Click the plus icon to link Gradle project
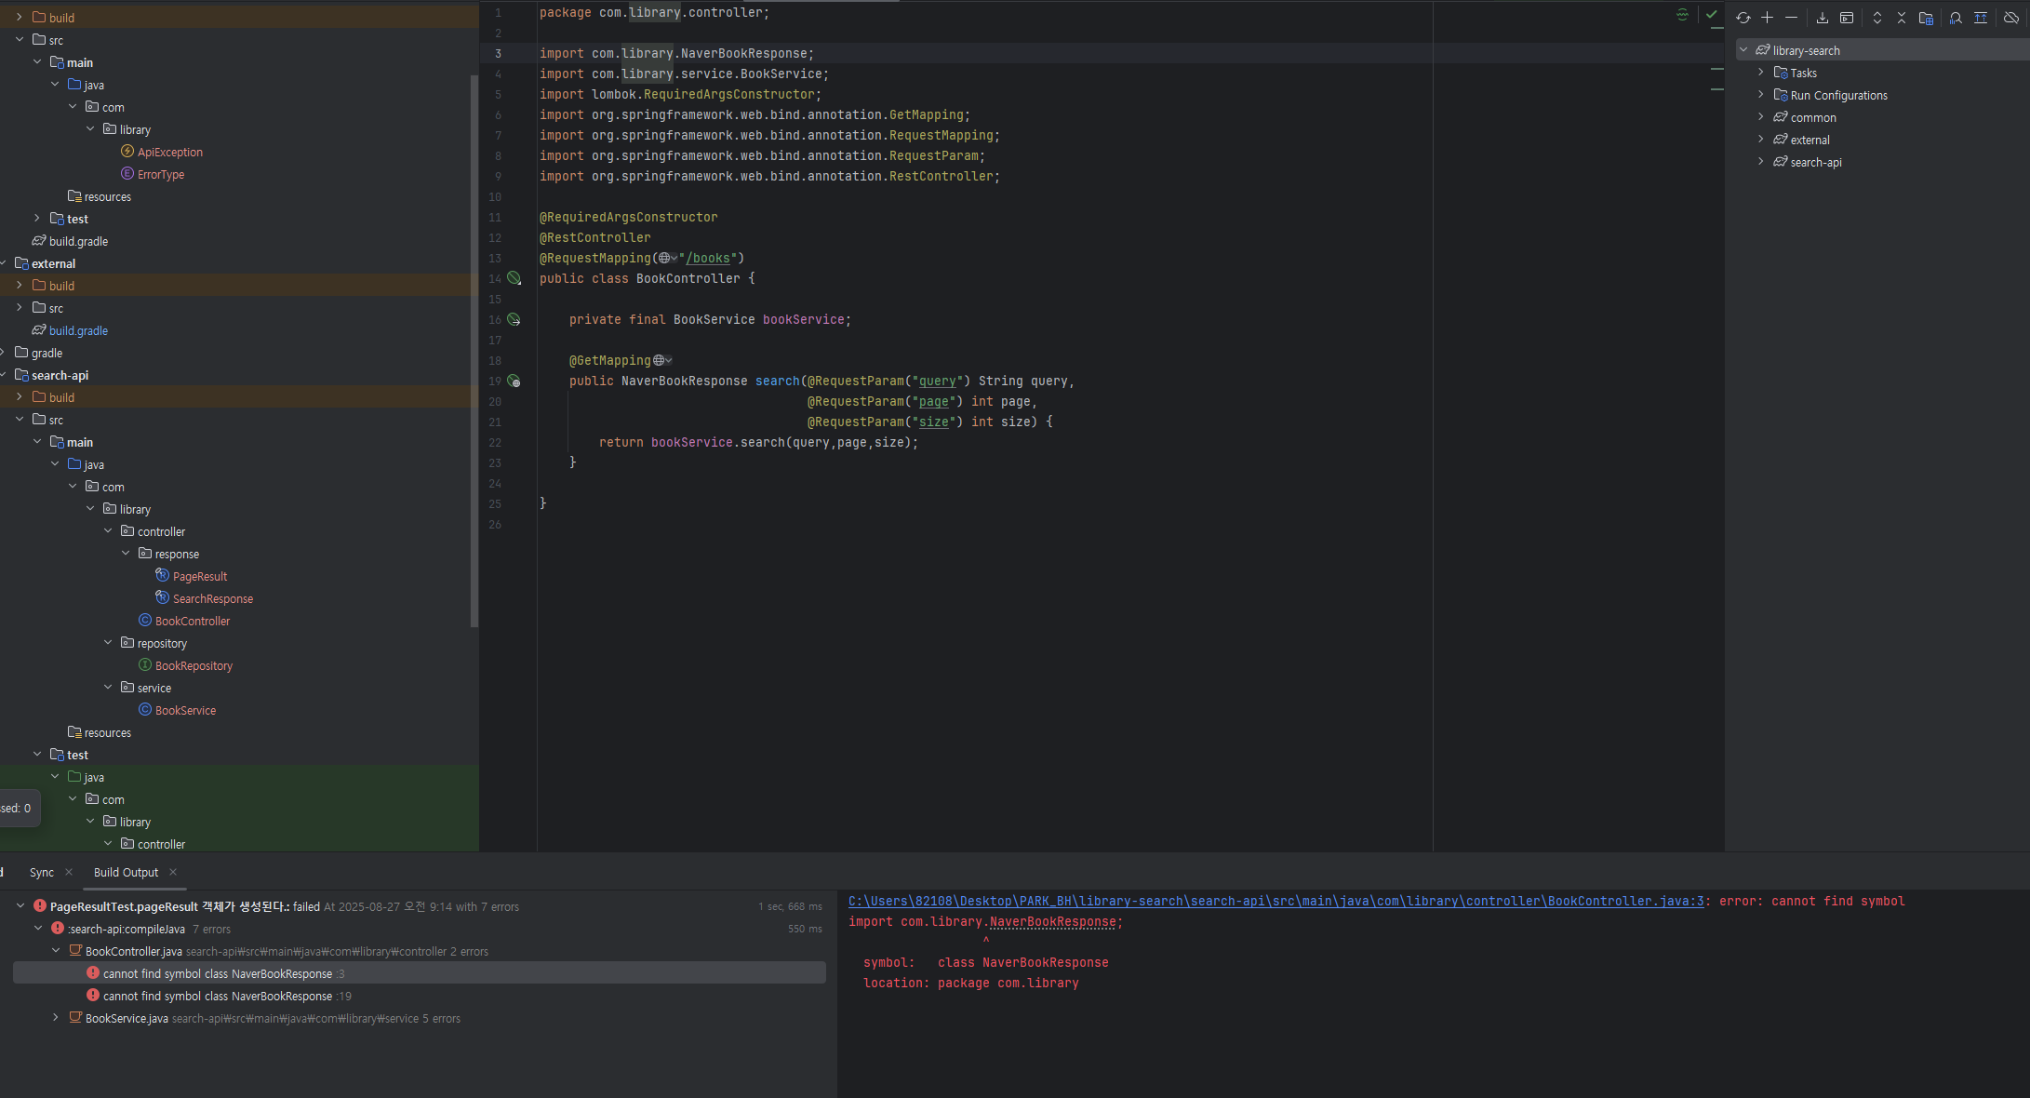Image resolution: width=2030 pixels, height=1098 pixels. point(1767,18)
